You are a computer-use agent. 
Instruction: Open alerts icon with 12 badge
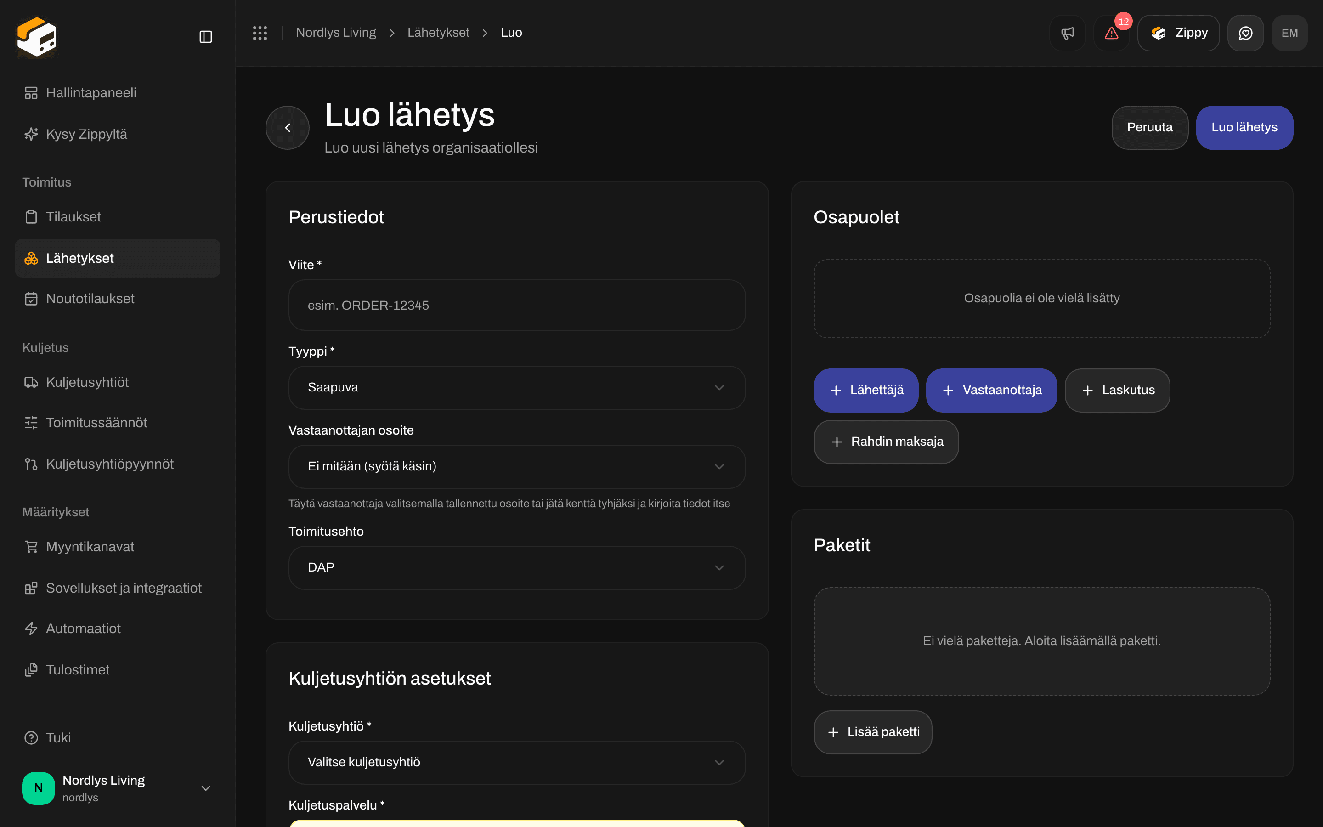[1111, 33]
